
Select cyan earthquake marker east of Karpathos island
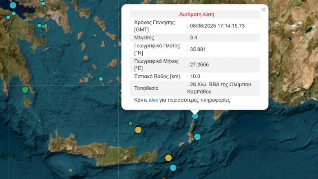pos(197,136)
